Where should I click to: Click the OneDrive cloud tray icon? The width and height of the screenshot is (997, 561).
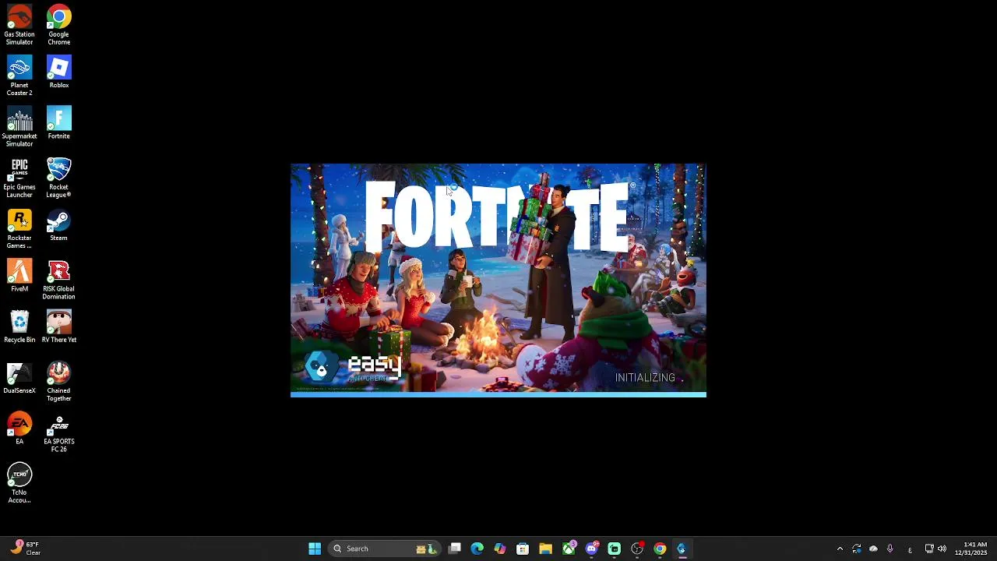pos(873,549)
